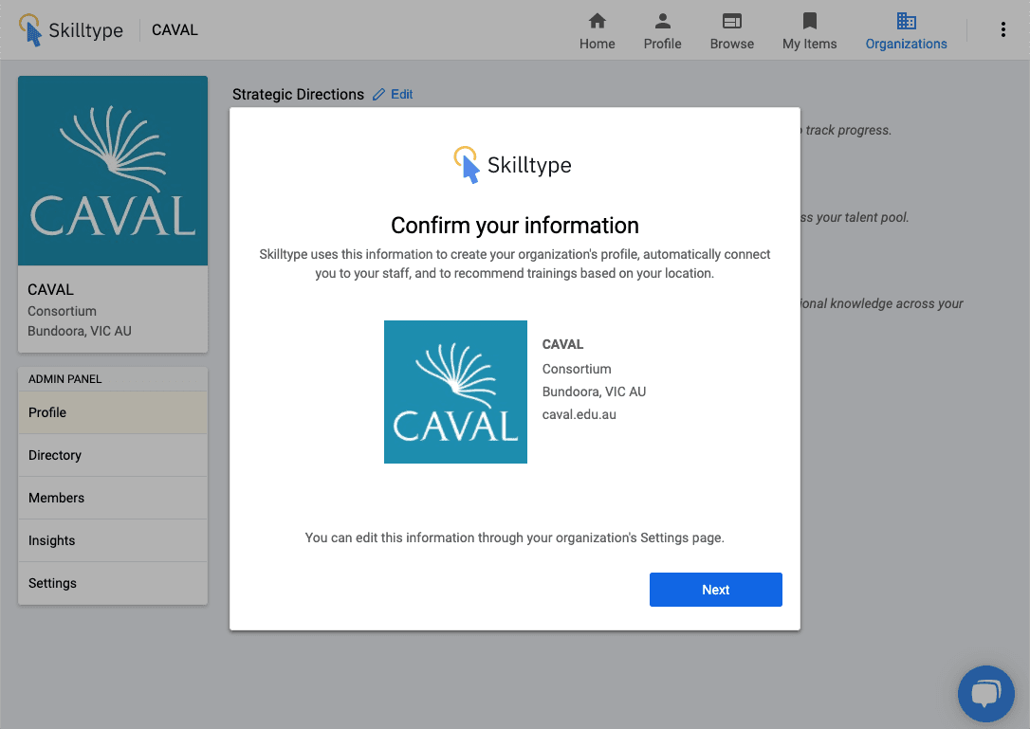Viewport: 1030px width, 729px height.
Task: Open the Profile person icon in navbar
Action: [662, 21]
